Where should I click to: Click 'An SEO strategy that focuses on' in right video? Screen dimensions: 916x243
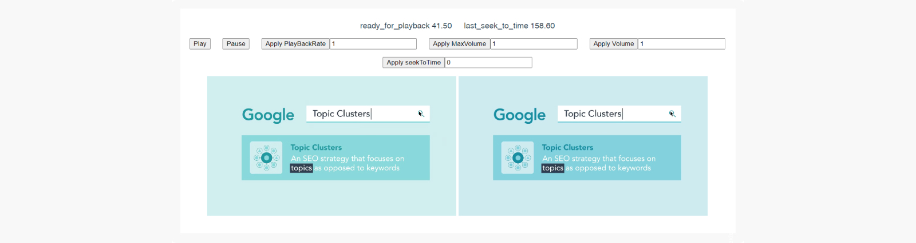tap(599, 159)
